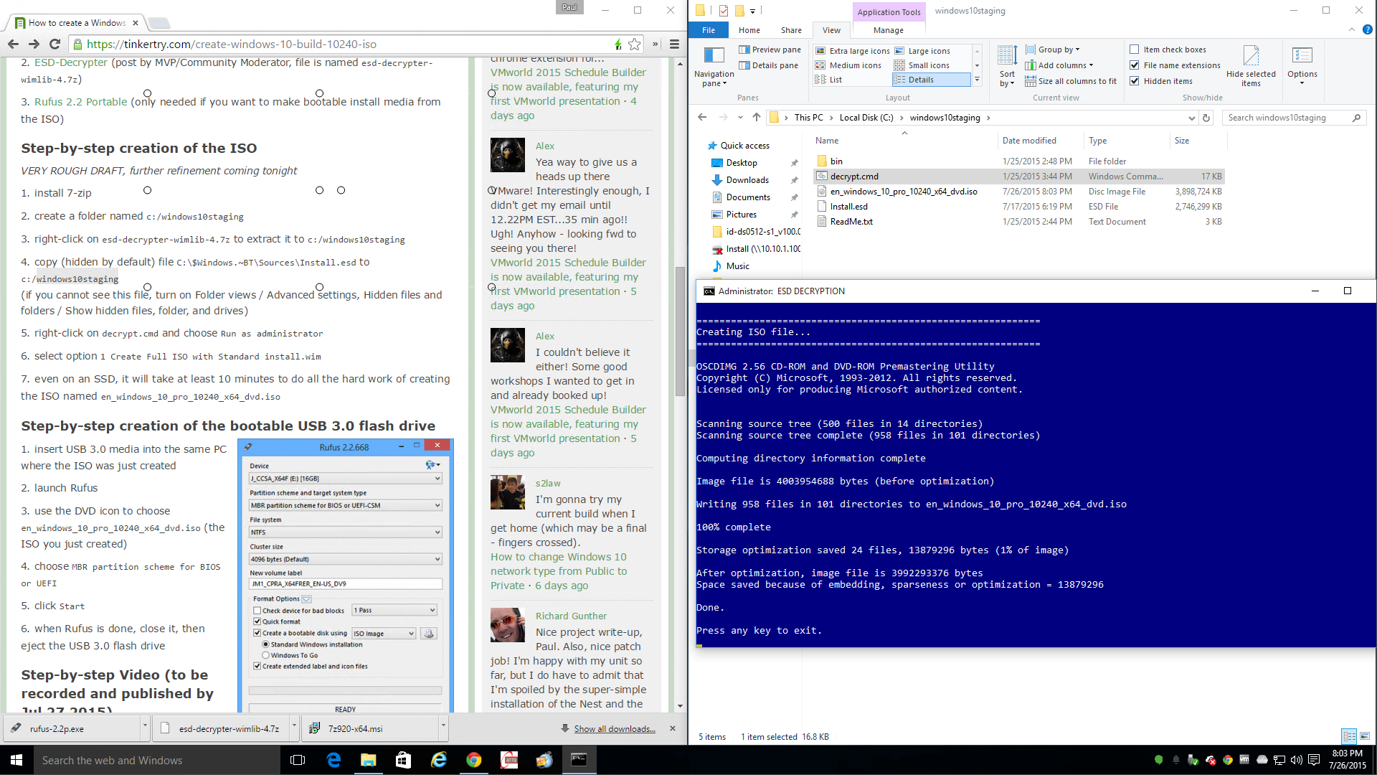Open 7z920-x64.msi download options arrow
The width and height of the screenshot is (1377, 775).
(443, 727)
